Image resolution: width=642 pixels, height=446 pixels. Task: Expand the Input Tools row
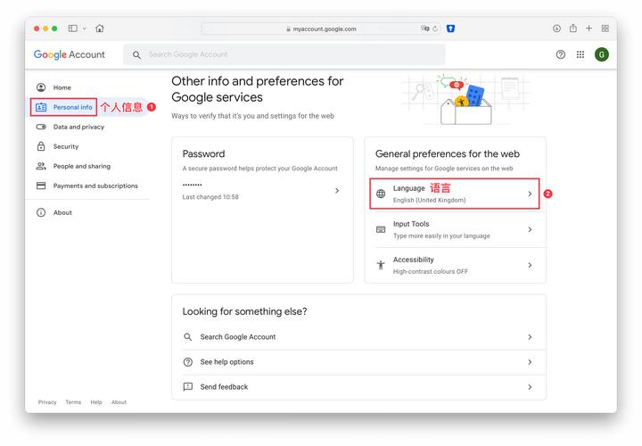tap(455, 229)
